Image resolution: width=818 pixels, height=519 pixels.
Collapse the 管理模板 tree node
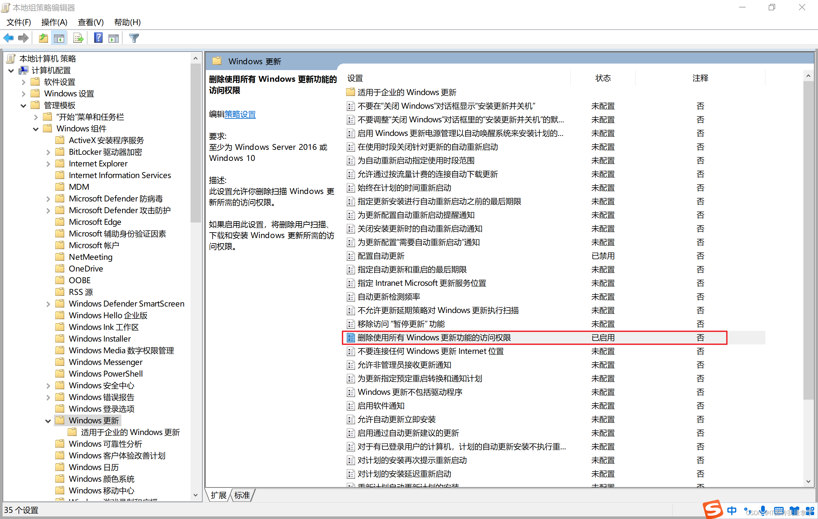coord(23,105)
